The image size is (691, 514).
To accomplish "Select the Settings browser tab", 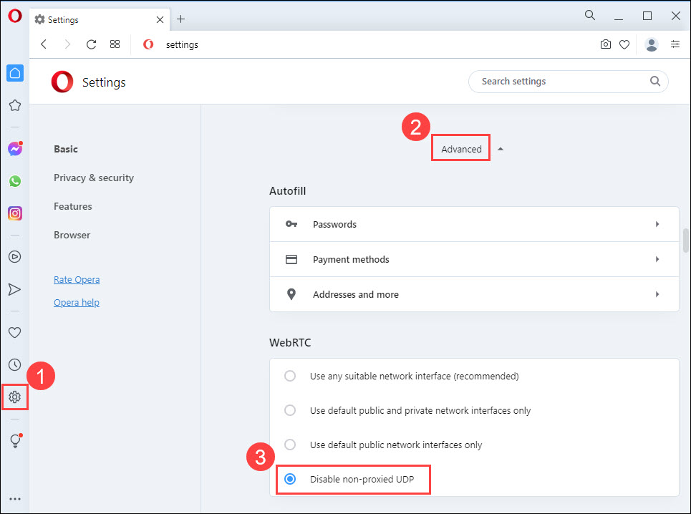I will pyautogui.click(x=100, y=20).
